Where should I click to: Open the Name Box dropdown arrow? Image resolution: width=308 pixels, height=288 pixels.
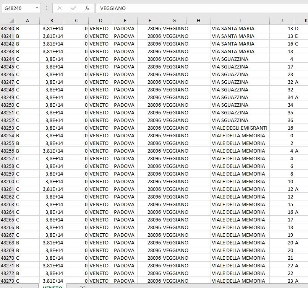[x=37, y=8]
